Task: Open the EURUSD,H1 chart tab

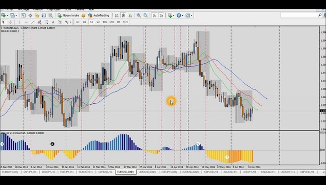Action: 86,172
